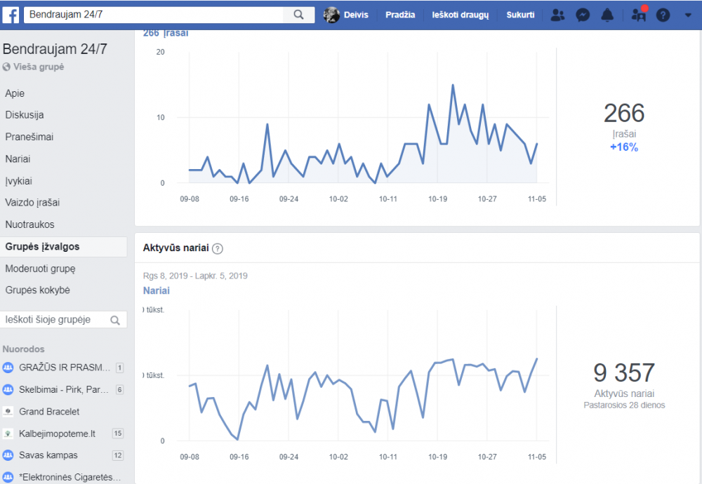The width and height of the screenshot is (702, 484).
Task: Click the Ieškoti šioje grupėje field
Action: 64,320
